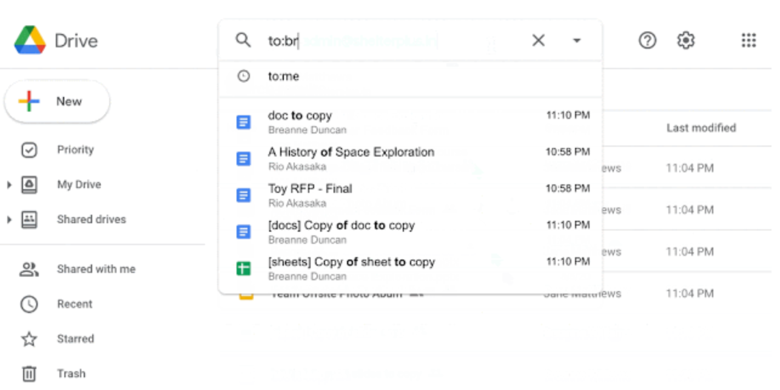Open the Settings gear icon
The image size is (780, 390).
click(x=685, y=41)
